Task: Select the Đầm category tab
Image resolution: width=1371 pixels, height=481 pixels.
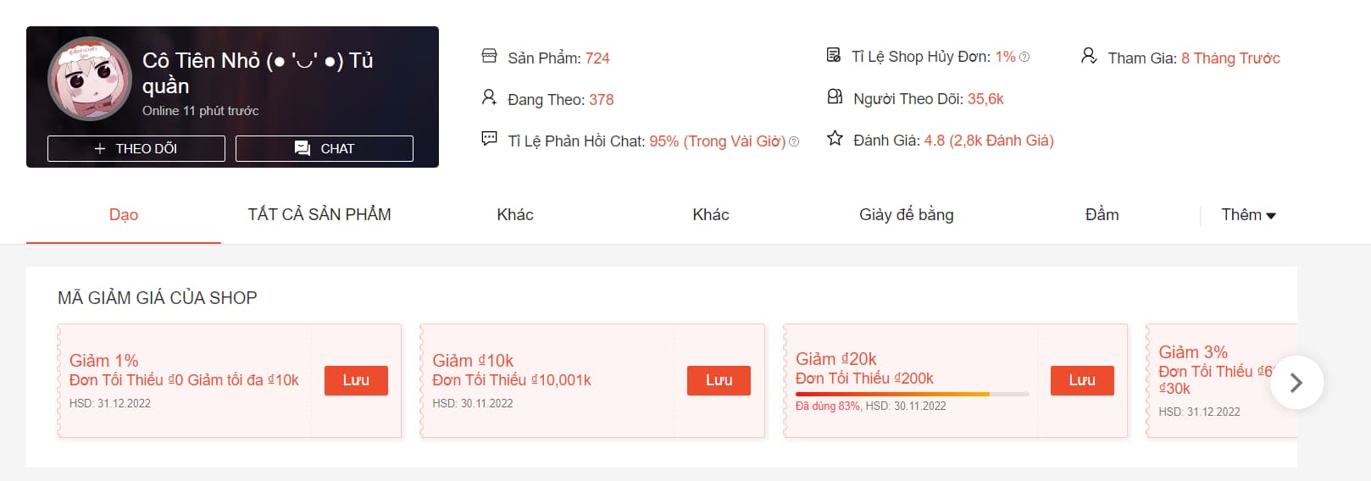Action: [x=1102, y=215]
